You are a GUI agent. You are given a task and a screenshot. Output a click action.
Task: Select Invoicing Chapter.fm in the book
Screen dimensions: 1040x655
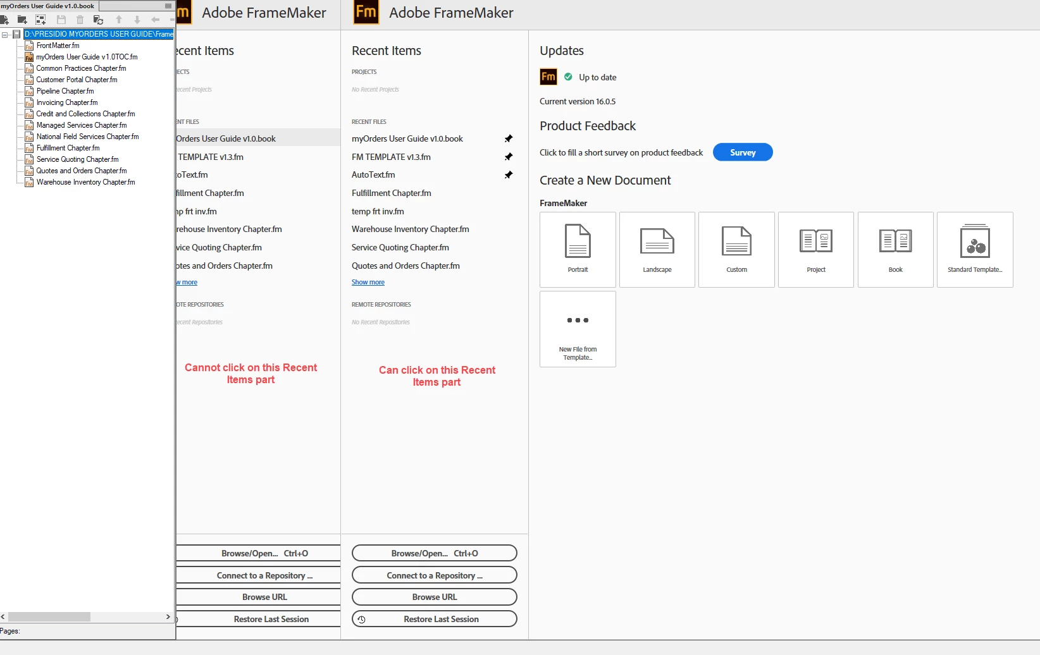[x=67, y=102]
